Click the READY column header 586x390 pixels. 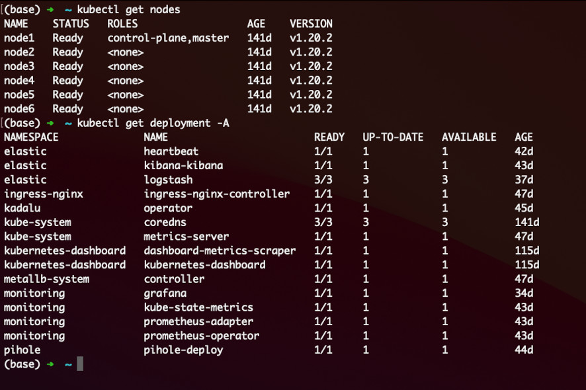pyautogui.click(x=329, y=137)
